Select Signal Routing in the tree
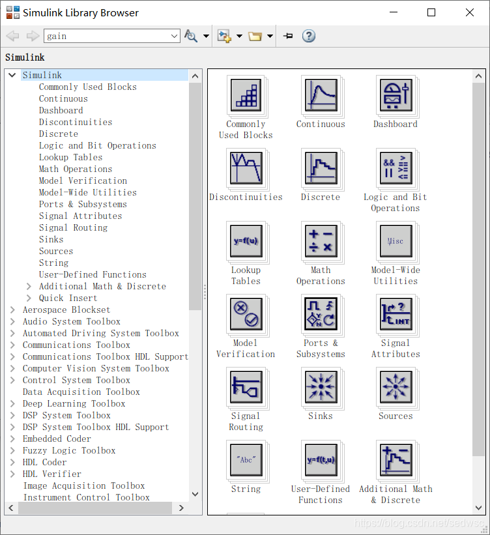The image size is (490, 535). tap(73, 227)
